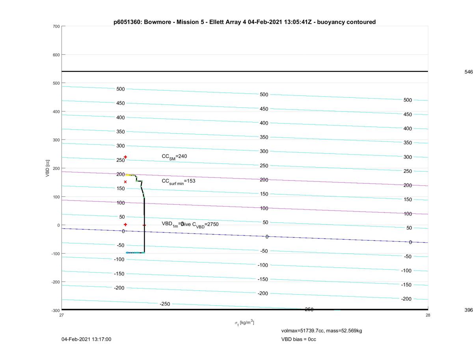Click the plot title starting with p6051360
The height and width of the screenshot is (349, 473).
[x=244, y=22]
